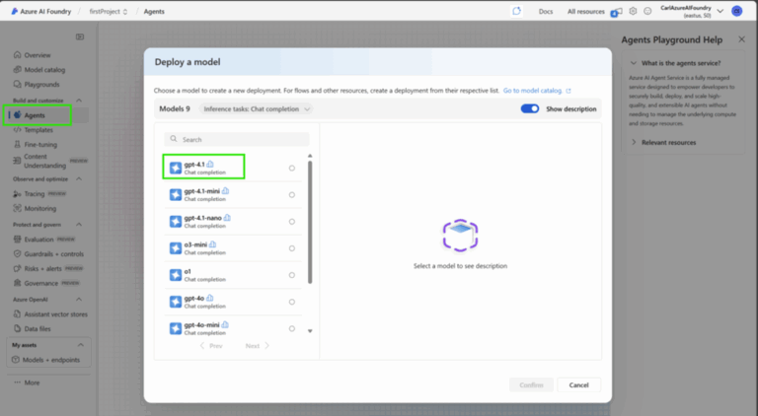Click the Governance sidebar icon
The image size is (758, 416).
[x=18, y=283]
